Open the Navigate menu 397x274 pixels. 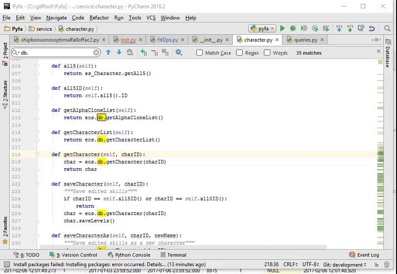pyautogui.click(x=57, y=18)
